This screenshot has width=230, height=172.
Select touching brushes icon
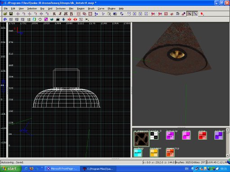click(x=60, y=14)
